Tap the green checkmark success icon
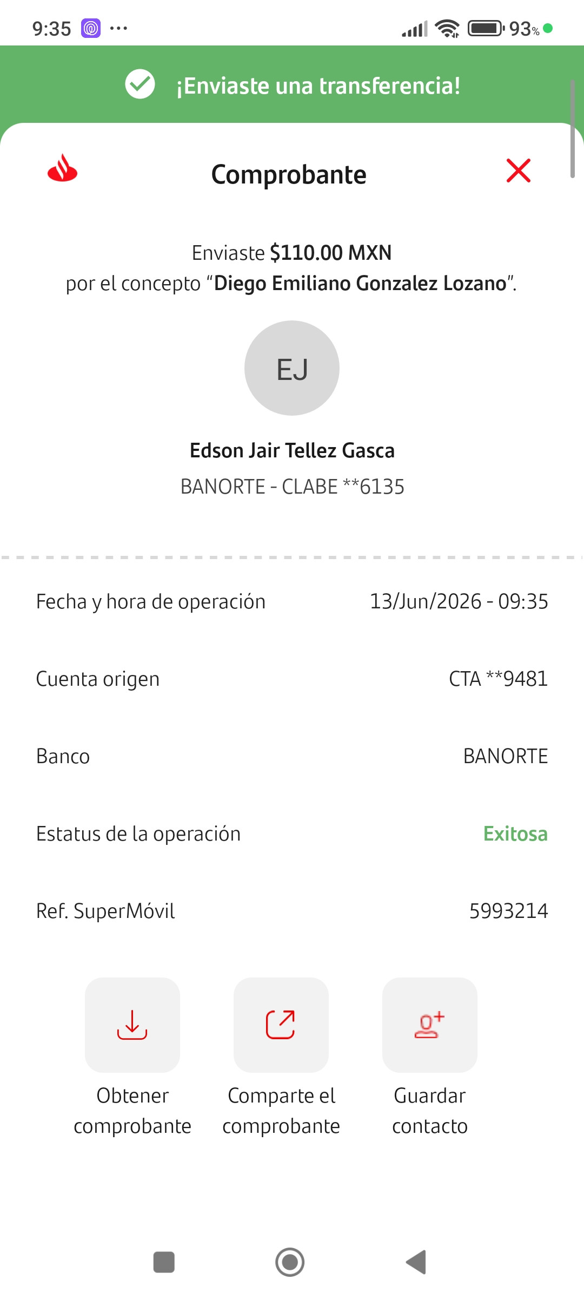584x1299 pixels. coord(140,84)
